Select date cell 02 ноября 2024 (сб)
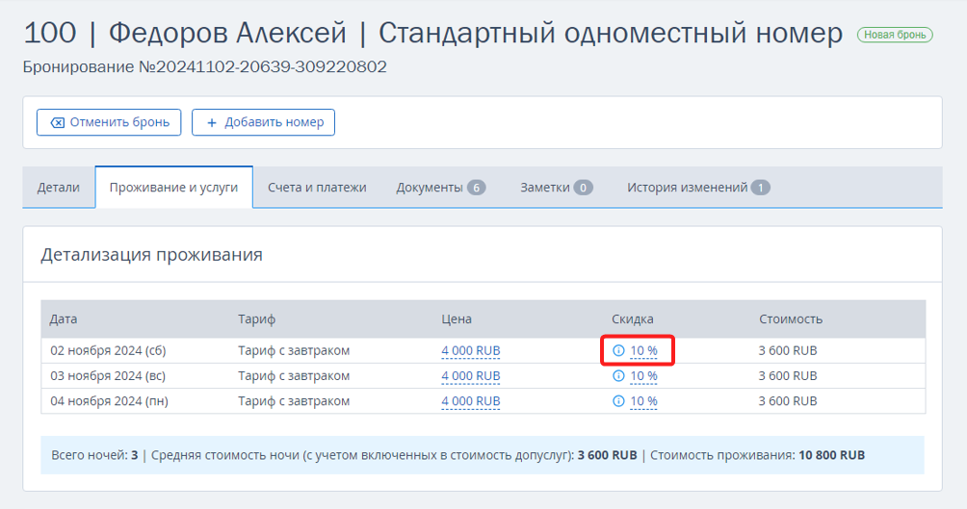 coord(108,350)
